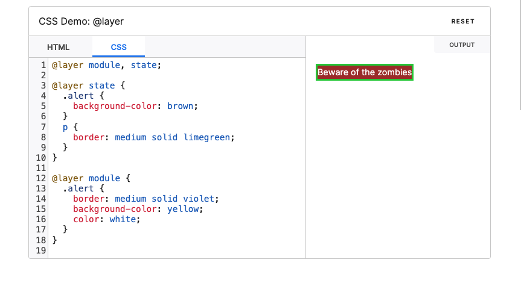Click the brown background-color value
This screenshot has height=286, width=521.
(180, 106)
